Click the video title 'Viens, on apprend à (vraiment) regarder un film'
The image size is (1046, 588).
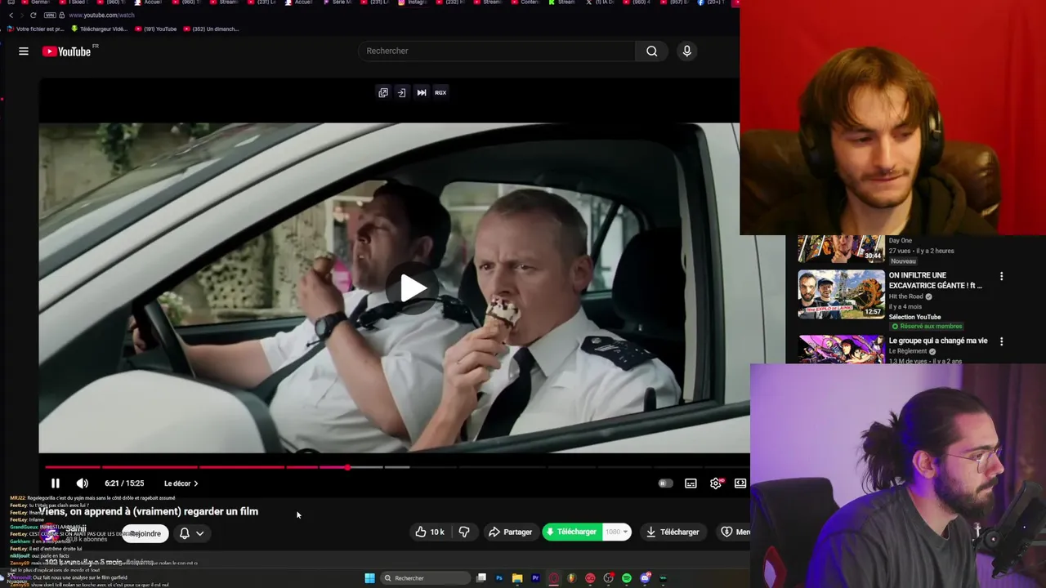point(149,511)
